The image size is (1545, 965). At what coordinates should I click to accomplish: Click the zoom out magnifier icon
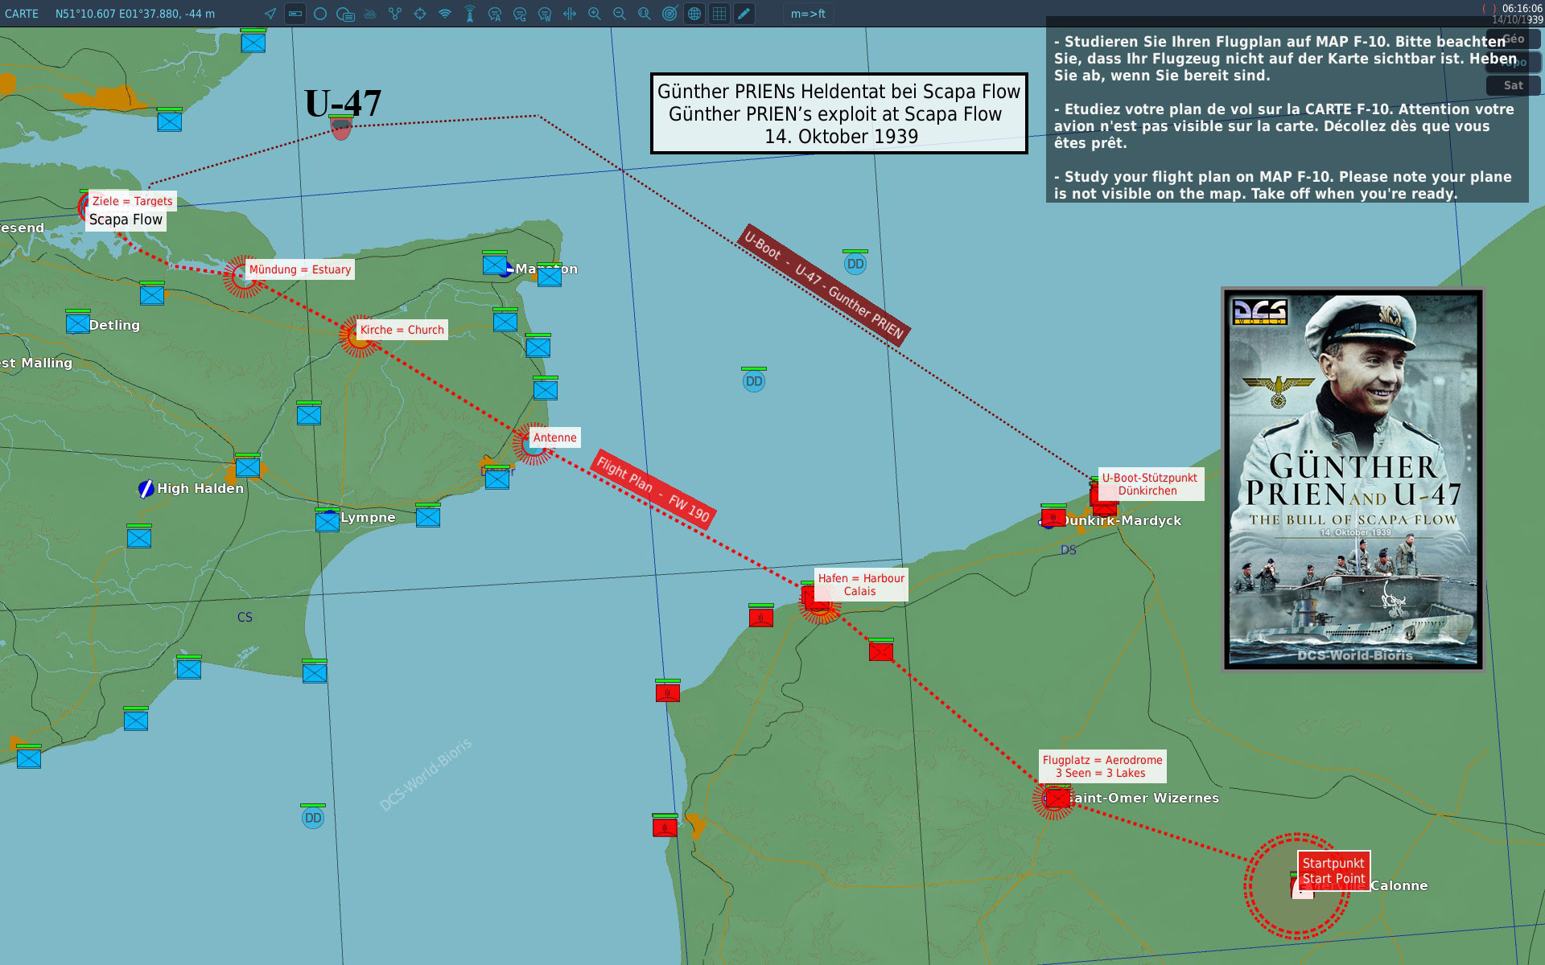click(620, 14)
